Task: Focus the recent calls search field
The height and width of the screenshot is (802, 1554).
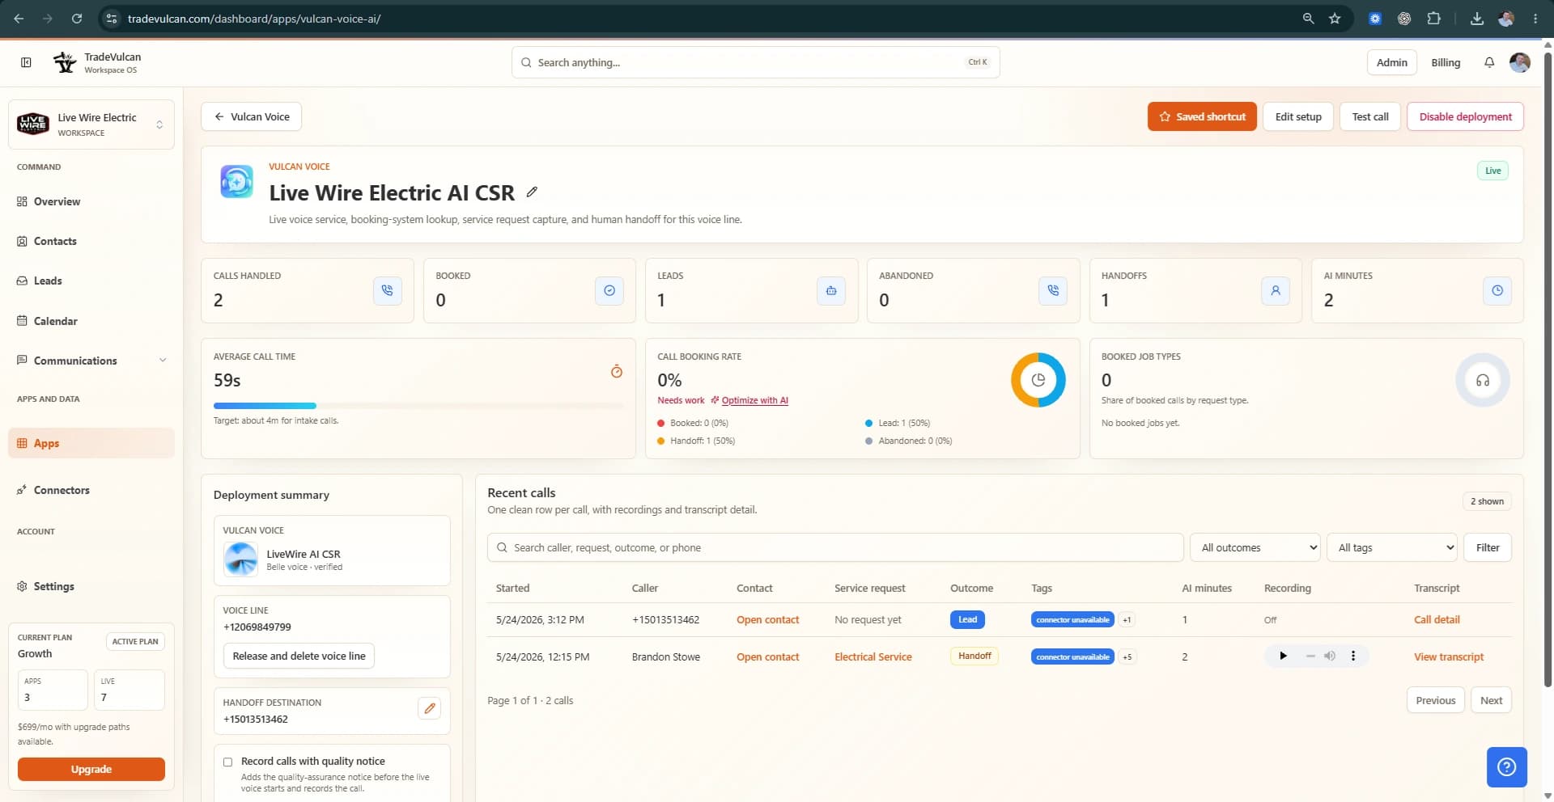Action: point(835,547)
